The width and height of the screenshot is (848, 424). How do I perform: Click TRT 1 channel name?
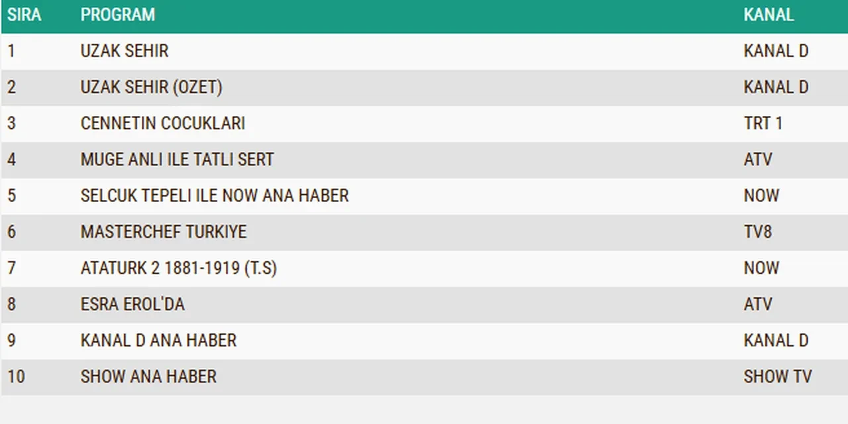tap(763, 124)
